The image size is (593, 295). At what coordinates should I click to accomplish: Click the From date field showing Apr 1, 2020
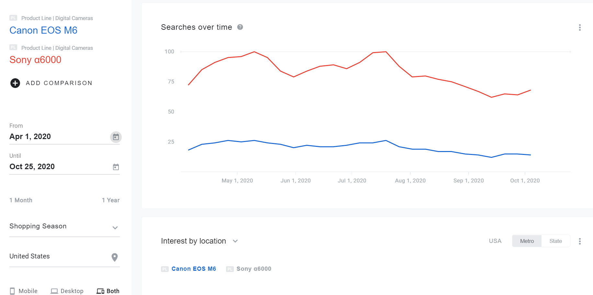[x=30, y=136]
